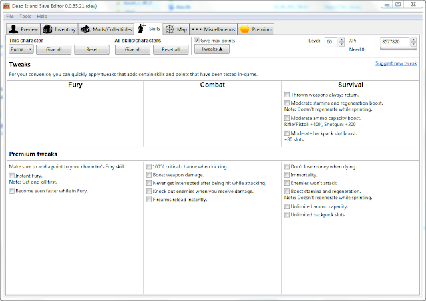Click the Miscellaneous dots icon
This screenshot has width=426, height=301.
(197, 29)
